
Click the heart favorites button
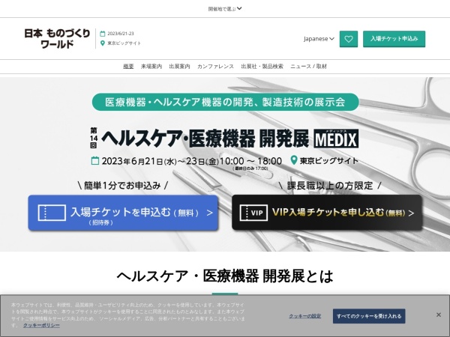tap(349, 39)
